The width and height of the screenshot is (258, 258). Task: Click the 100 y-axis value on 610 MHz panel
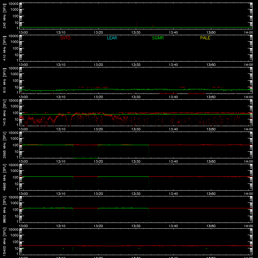[x=15, y=80]
